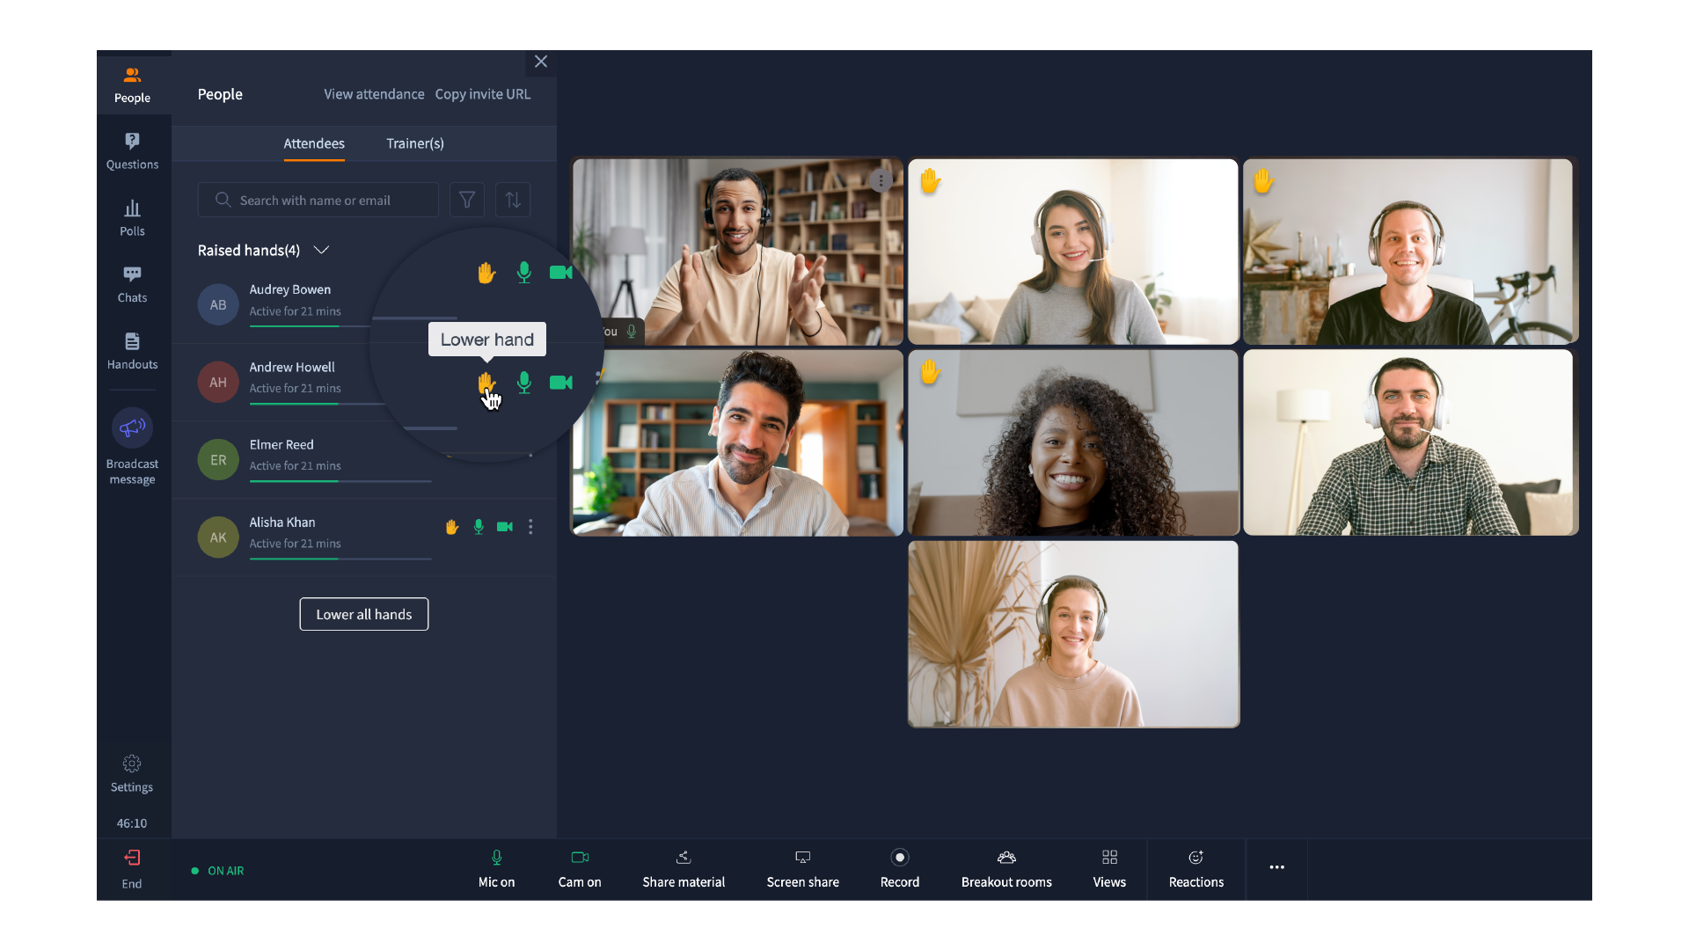
Task: Turn off Andrew Howell's camera
Action: 561,383
